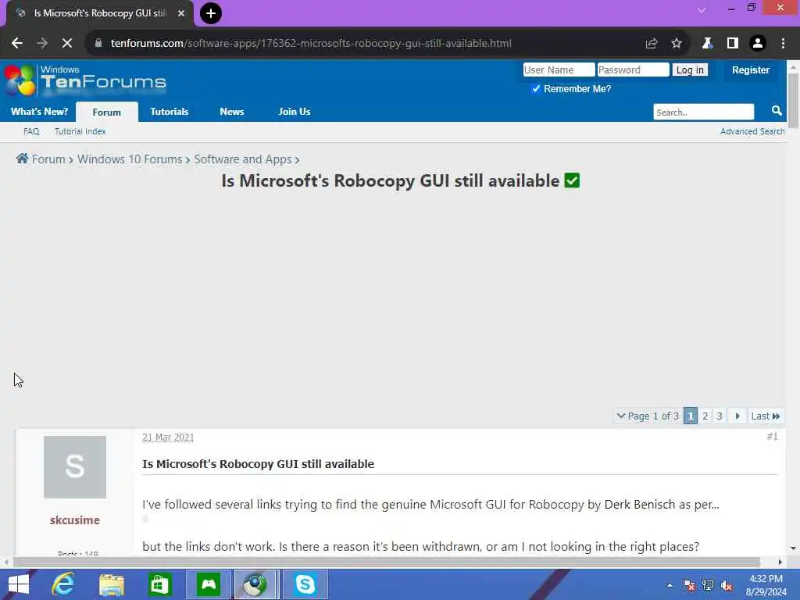Go to the Last page link
This screenshot has height=600, width=800.
pyautogui.click(x=766, y=416)
